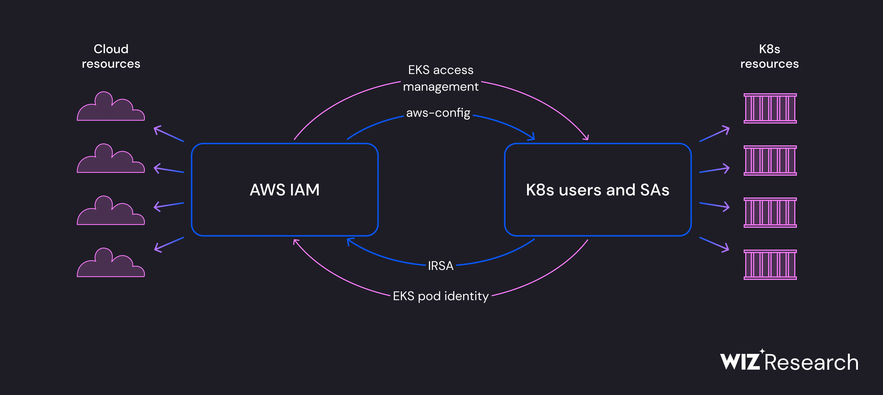Select the IRSA label

[x=441, y=266]
